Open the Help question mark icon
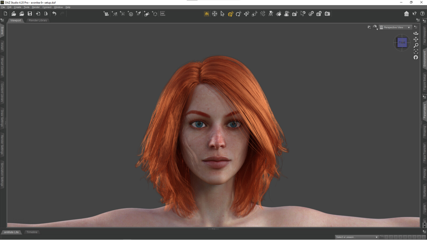This screenshot has height=240, width=427. (422, 14)
